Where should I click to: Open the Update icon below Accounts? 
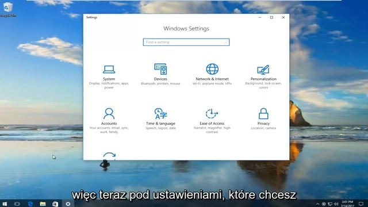coord(109,156)
